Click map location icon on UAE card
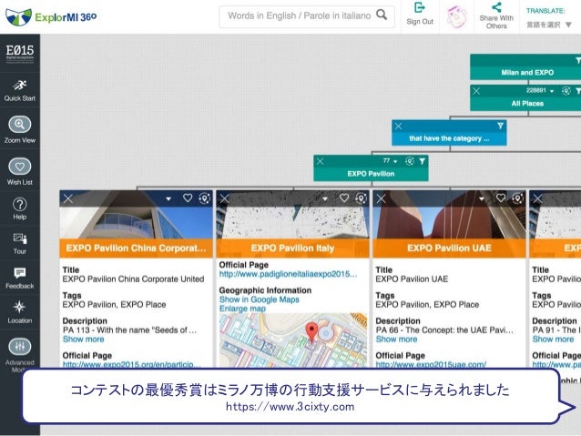 click(517, 198)
